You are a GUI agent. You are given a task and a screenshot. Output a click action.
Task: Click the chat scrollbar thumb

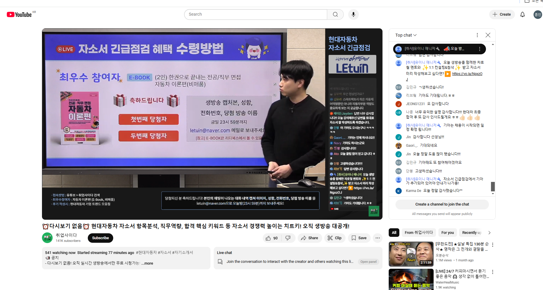pos(493,187)
